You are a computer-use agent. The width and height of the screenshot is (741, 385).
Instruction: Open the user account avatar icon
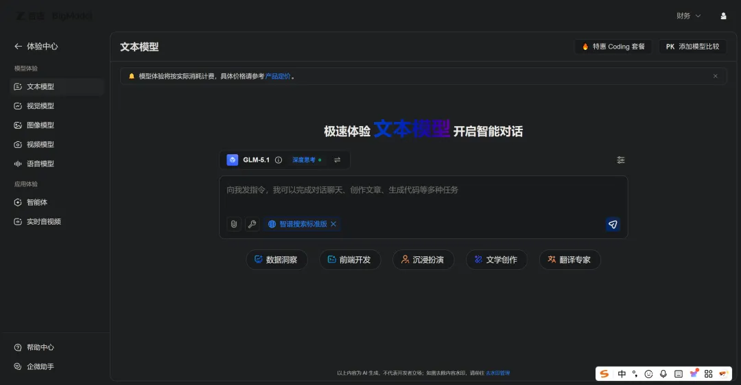tap(723, 16)
